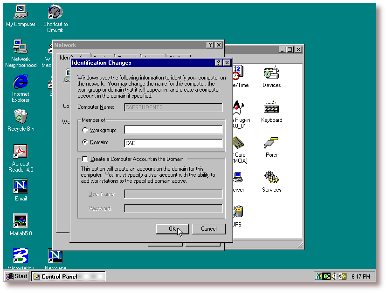Select the Domain radio button

coord(85,142)
